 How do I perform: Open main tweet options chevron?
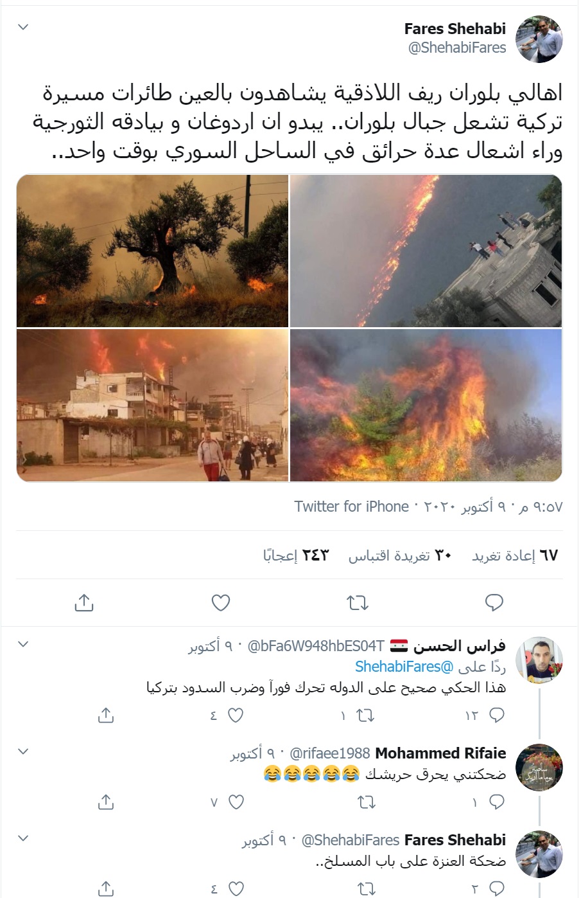click(x=23, y=27)
